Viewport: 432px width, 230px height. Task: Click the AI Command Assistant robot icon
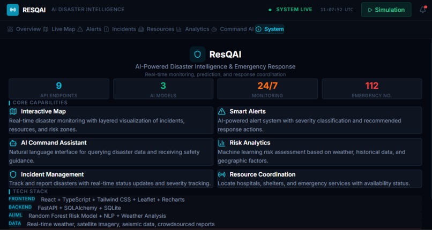coord(13,143)
